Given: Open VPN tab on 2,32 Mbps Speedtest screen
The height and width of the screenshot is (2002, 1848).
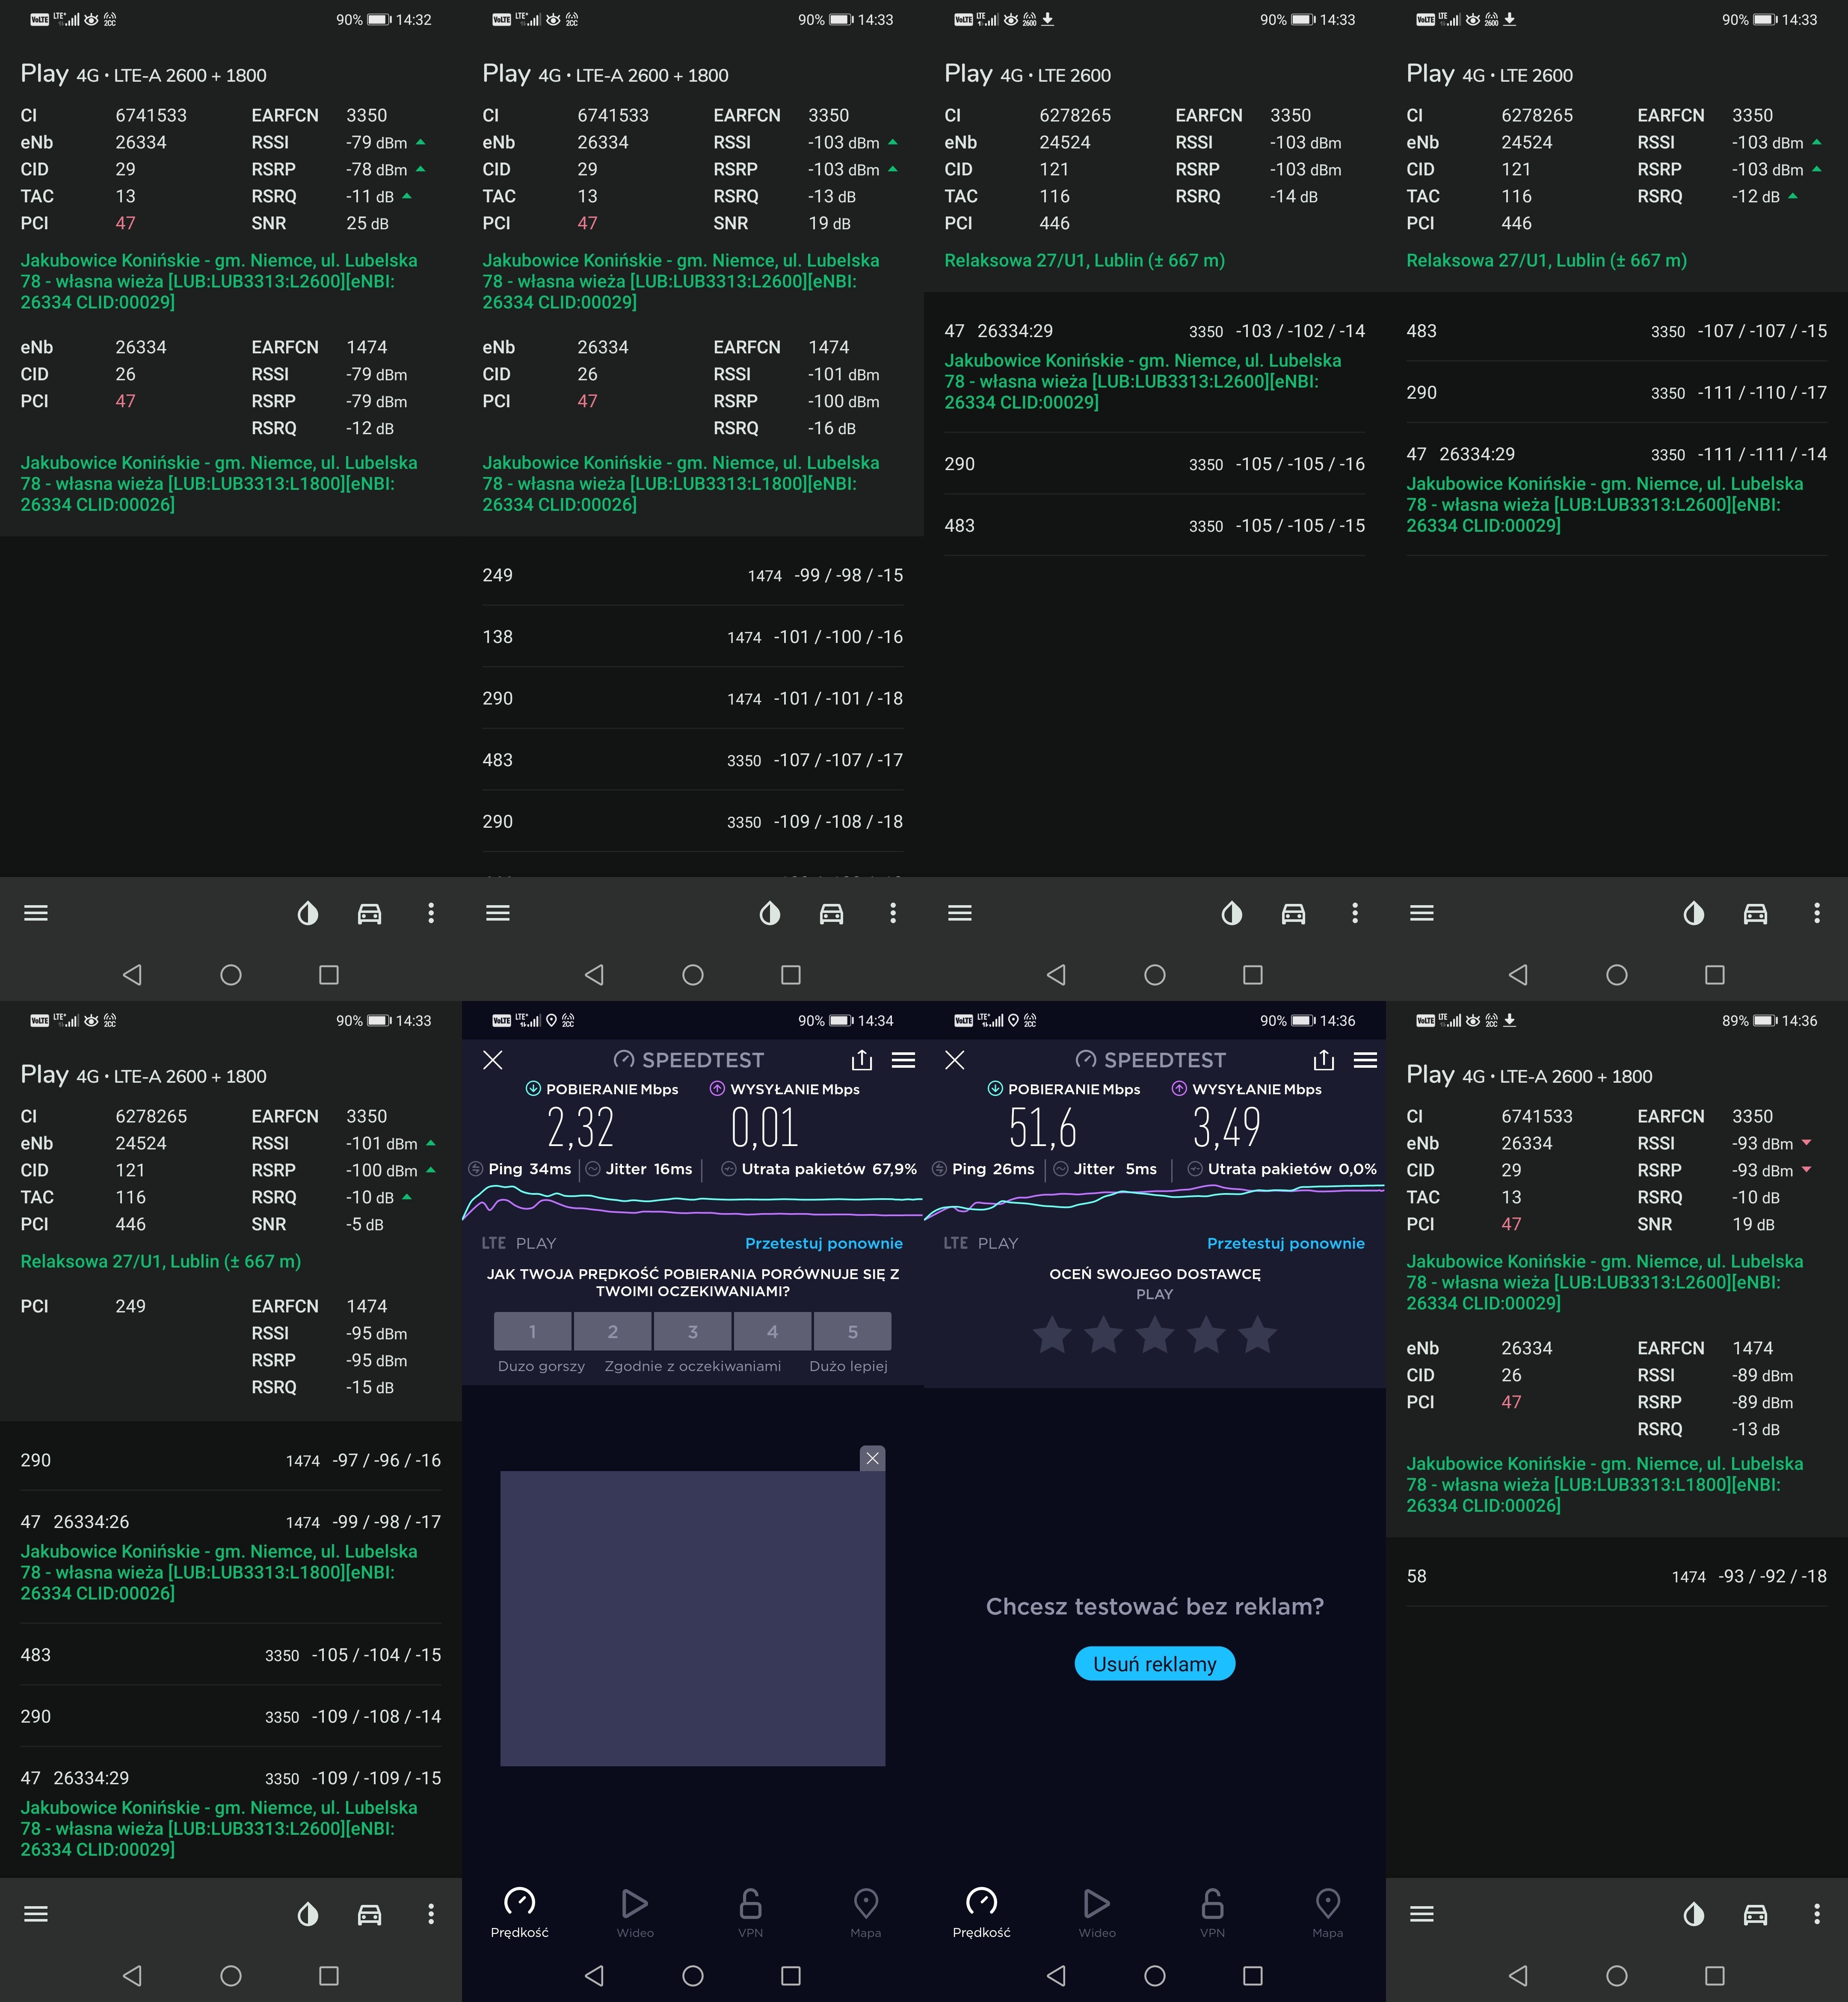Looking at the screenshot, I should pyautogui.click(x=751, y=1914).
